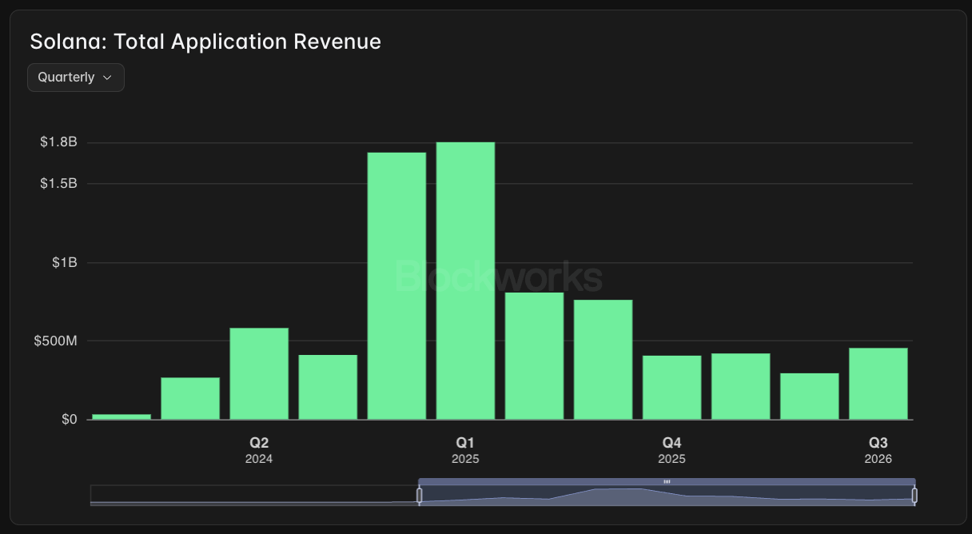Click the "$1.8B" y-axis label
Image resolution: width=972 pixels, height=534 pixels.
(x=58, y=143)
